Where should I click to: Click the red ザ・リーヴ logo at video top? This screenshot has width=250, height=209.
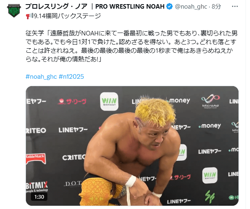click(x=72, y=101)
